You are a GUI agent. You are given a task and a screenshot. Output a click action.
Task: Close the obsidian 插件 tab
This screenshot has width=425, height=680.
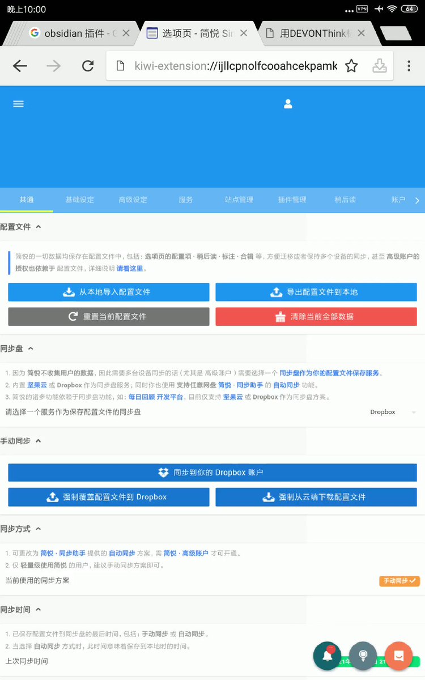point(126,33)
